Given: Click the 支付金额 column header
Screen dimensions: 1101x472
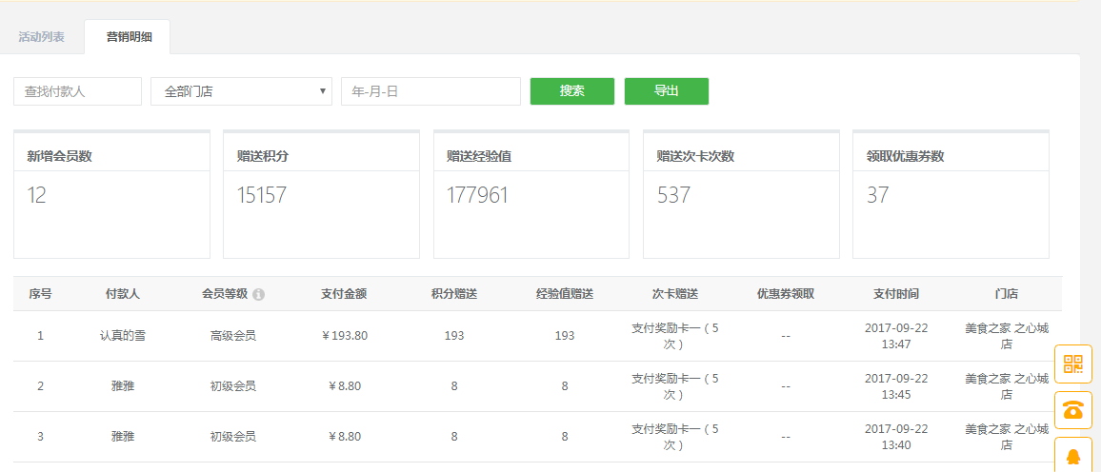Looking at the screenshot, I should point(344,294).
